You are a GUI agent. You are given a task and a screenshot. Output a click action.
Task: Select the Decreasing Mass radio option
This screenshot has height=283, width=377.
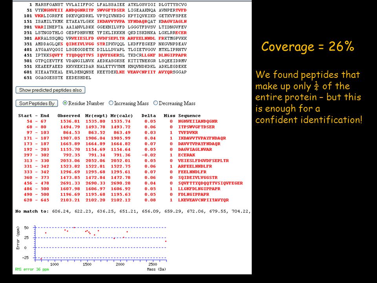(156, 103)
